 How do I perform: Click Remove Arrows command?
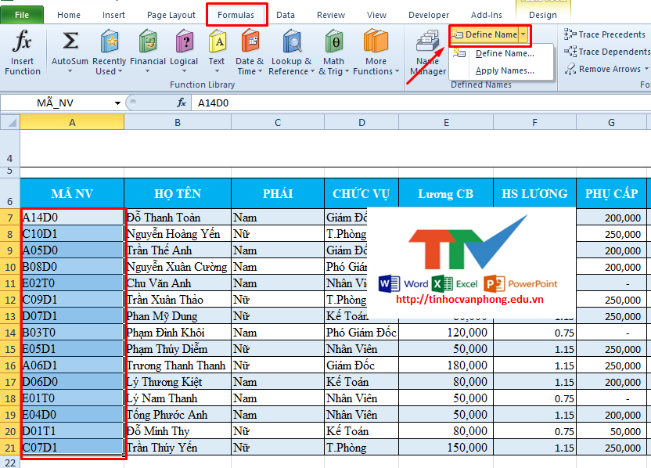click(602, 69)
